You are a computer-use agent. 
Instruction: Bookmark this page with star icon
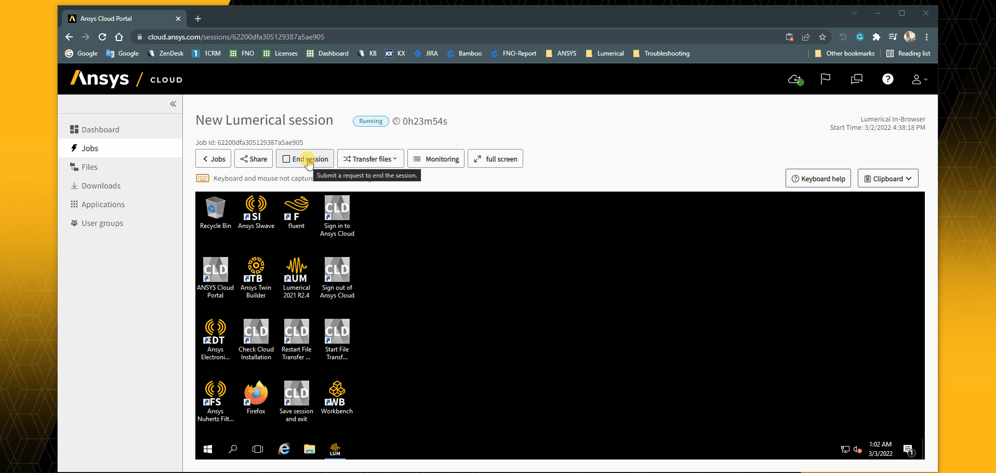click(822, 37)
